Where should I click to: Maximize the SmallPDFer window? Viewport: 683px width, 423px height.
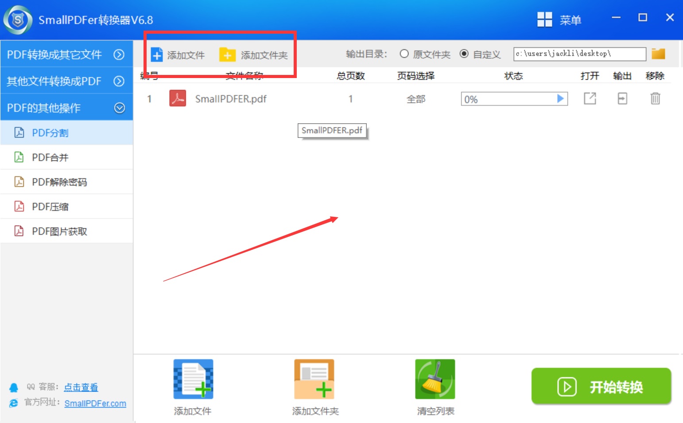coord(643,18)
